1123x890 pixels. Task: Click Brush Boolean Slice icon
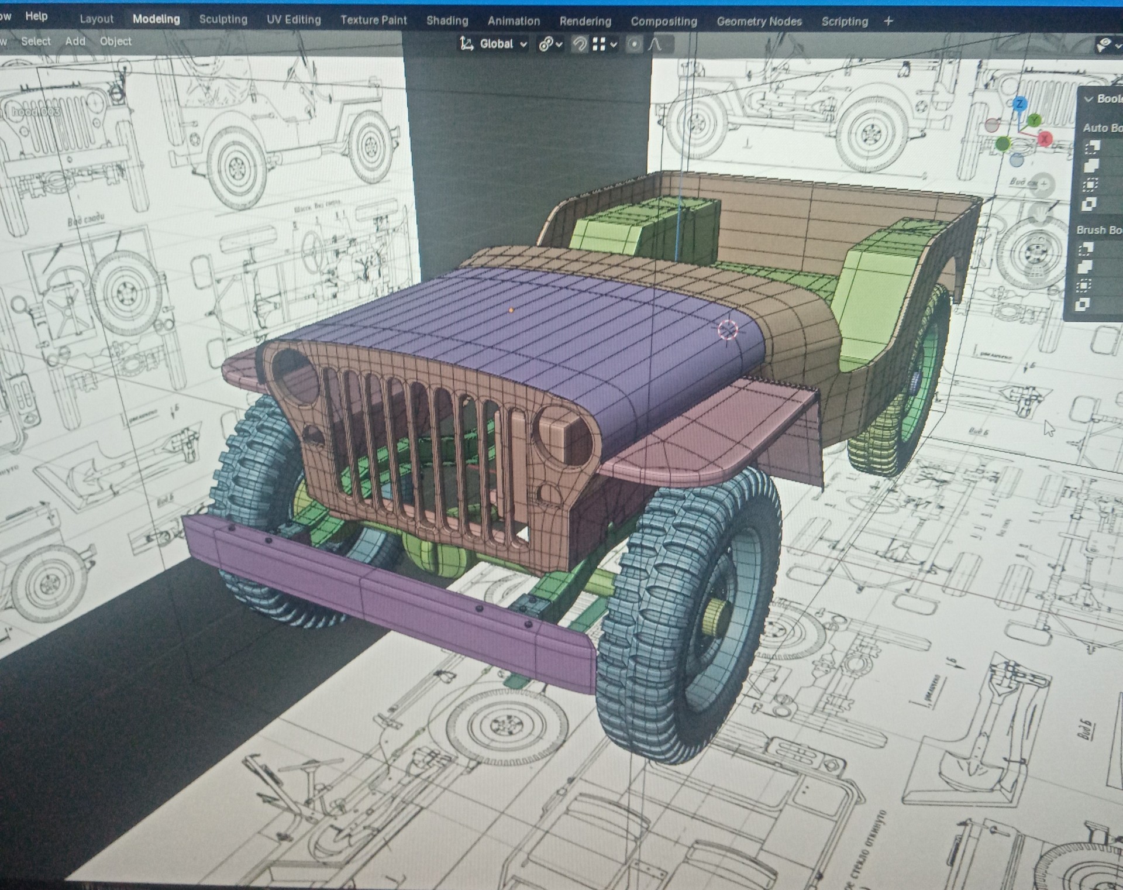[x=1083, y=304]
